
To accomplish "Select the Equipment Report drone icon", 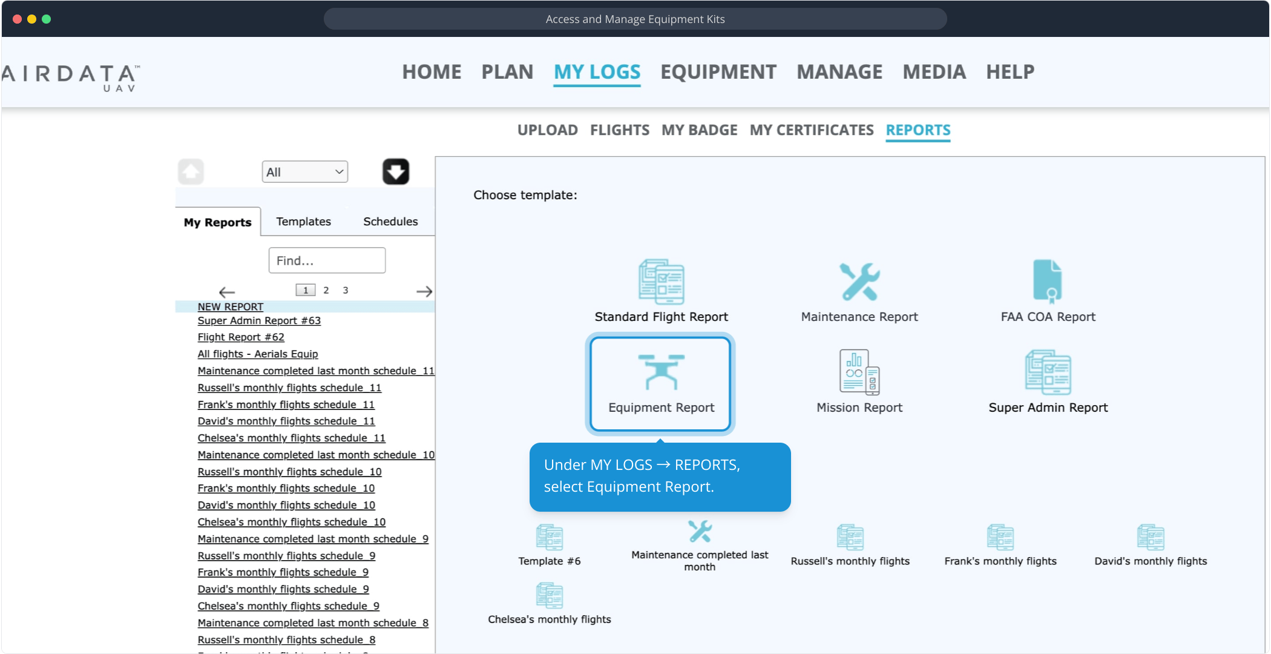I will point(661,372).
